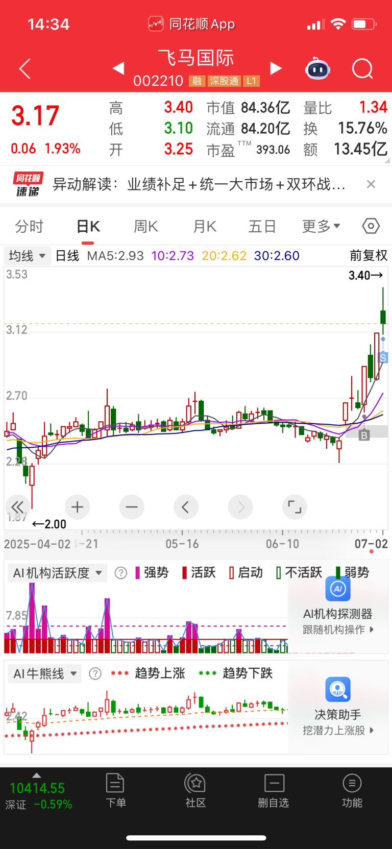Tap the 换 15.76% turnover value
Screen dimensions: 392x849
[x=362, y=128]
